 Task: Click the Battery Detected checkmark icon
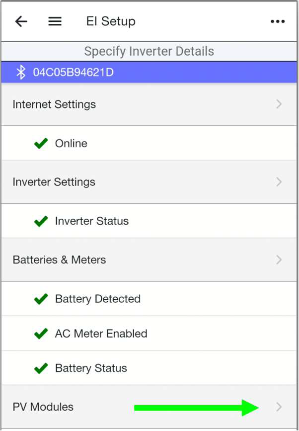click(x=41, y=299)
